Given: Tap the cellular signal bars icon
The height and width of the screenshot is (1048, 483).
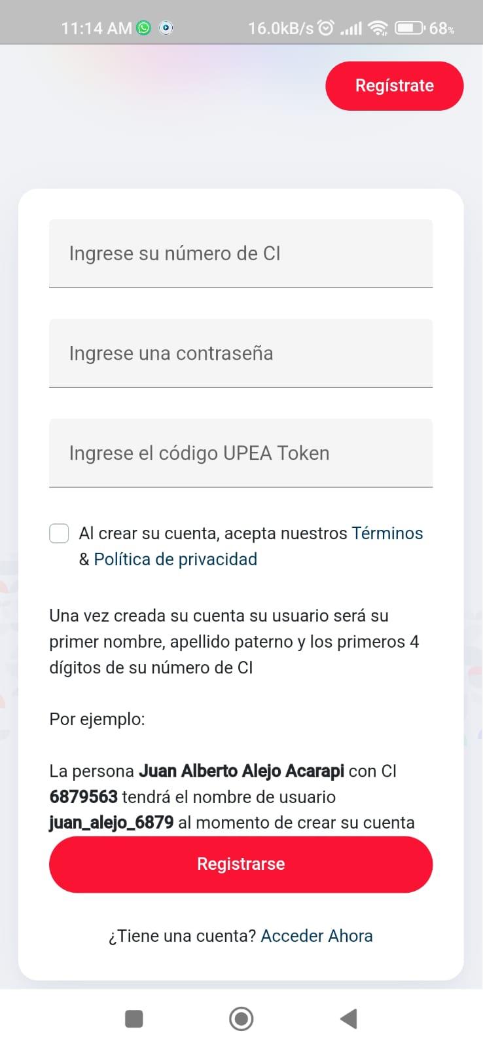Looking at the screenshot, I should 351,28.
